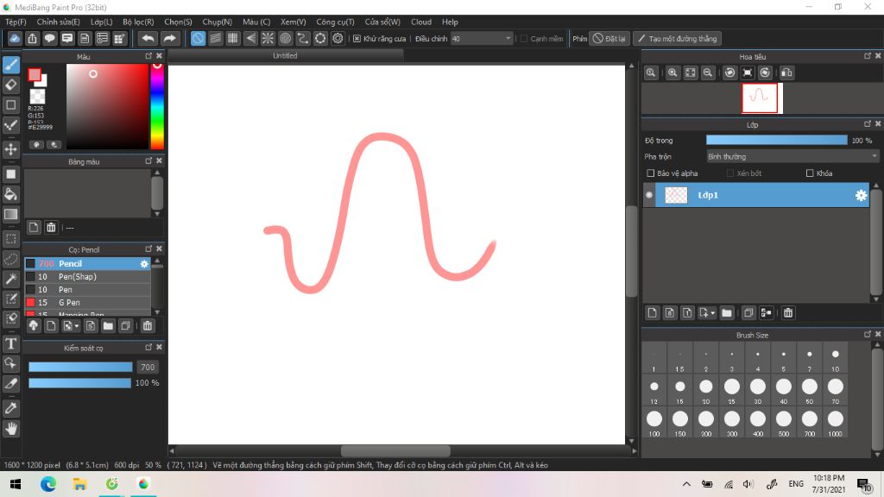Toggle Khử răng cưa anti-aliasing checkbox
Screen dimensions: 884x497
(x=357, y=38)
